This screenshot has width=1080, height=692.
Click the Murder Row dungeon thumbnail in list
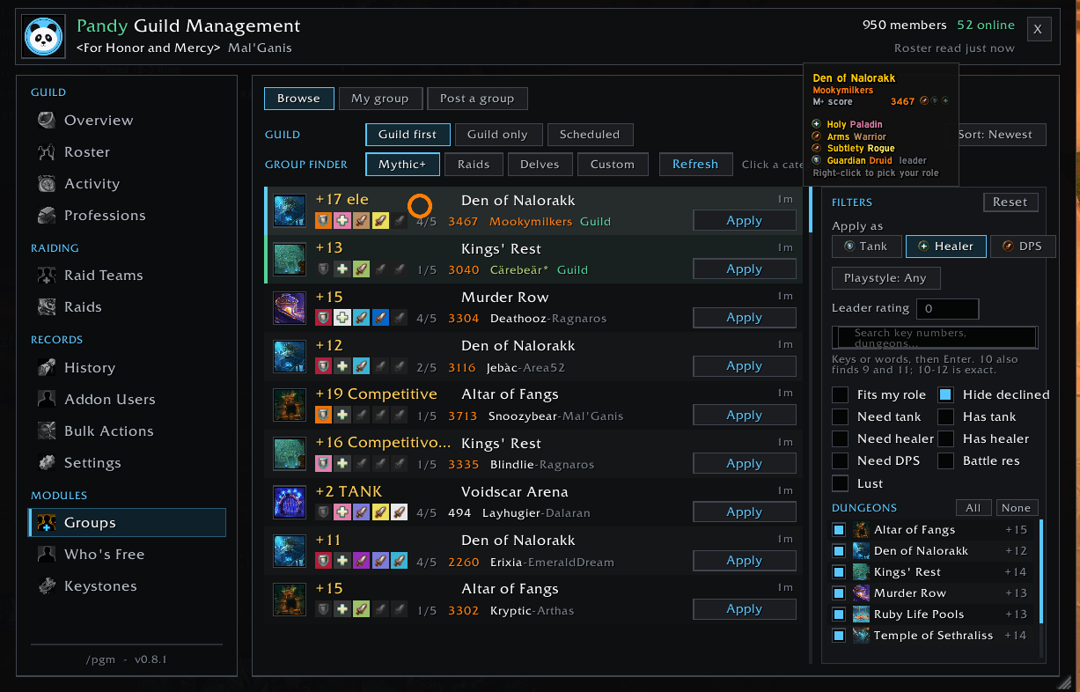(290, 308)
